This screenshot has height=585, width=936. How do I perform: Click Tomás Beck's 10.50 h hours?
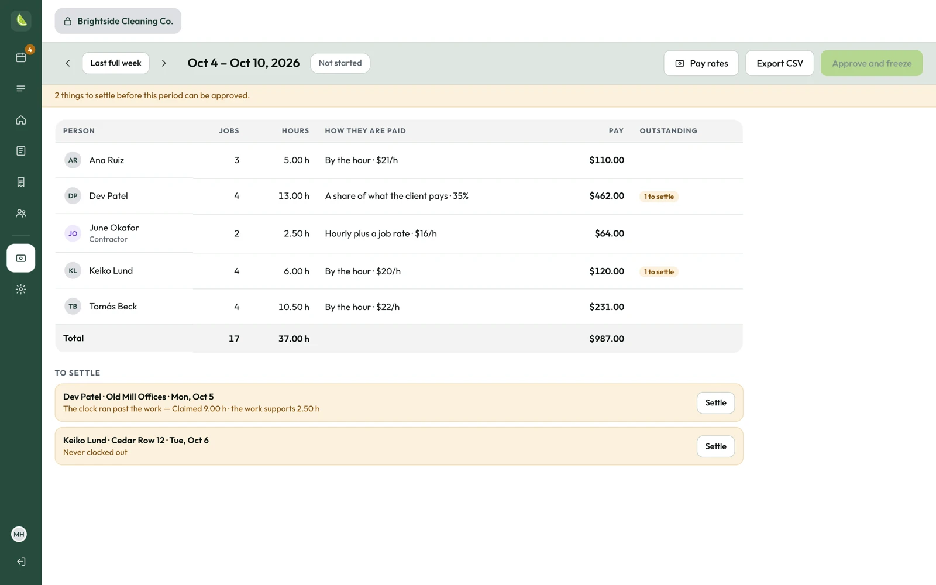(x=294, y=307)
